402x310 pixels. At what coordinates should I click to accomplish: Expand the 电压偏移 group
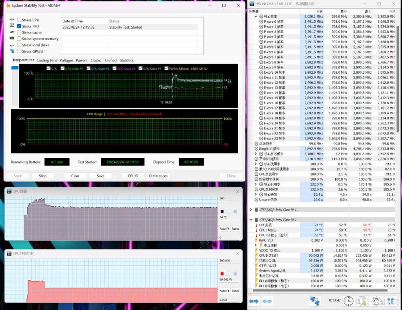[256, 245]
